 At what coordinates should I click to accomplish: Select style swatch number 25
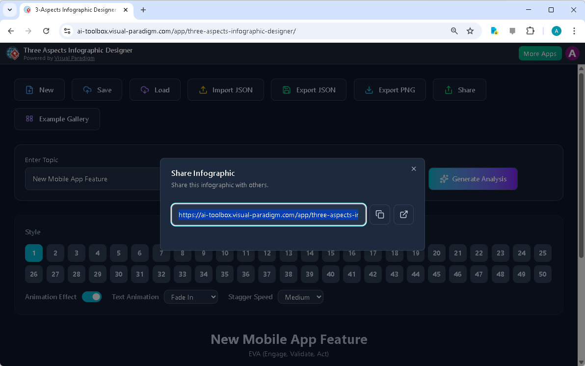[542, 253]
